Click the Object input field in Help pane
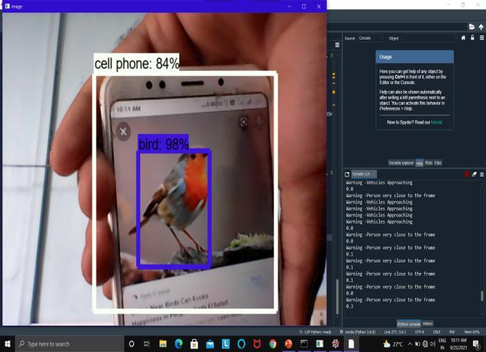Screen dimensions: 486x352 [x=429, y=38]
